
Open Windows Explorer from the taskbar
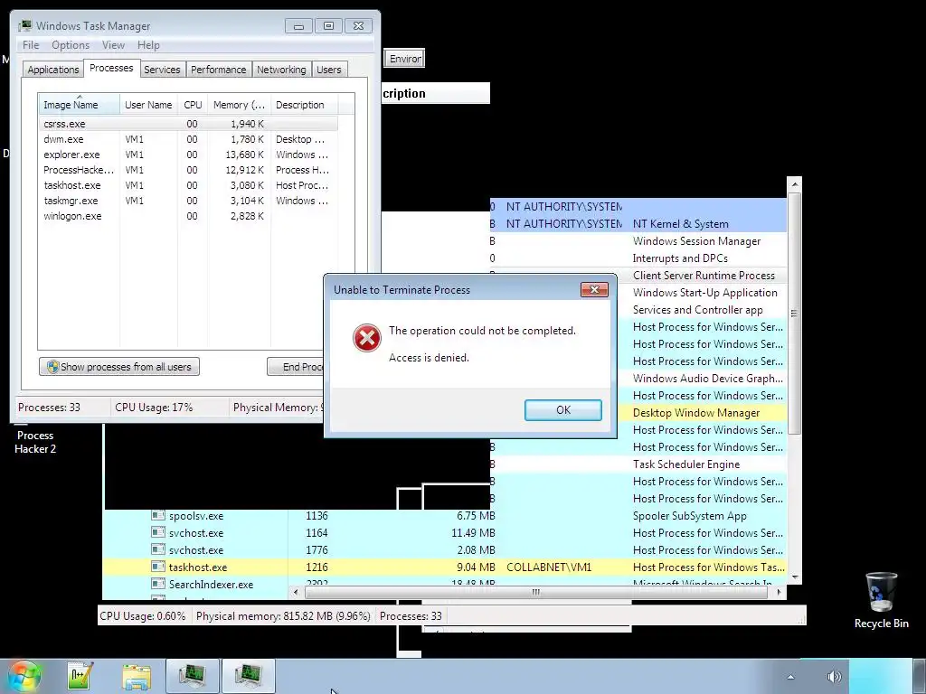(137, 676)
